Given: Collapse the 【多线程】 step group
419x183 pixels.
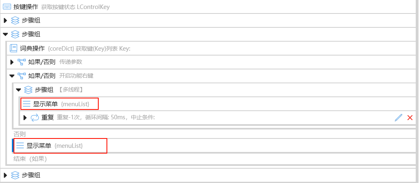Looking at the screenshot, I should click(x=18, y=90).
